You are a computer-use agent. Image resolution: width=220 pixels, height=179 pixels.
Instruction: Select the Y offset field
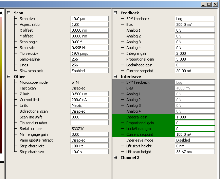(x=89, y=36)
